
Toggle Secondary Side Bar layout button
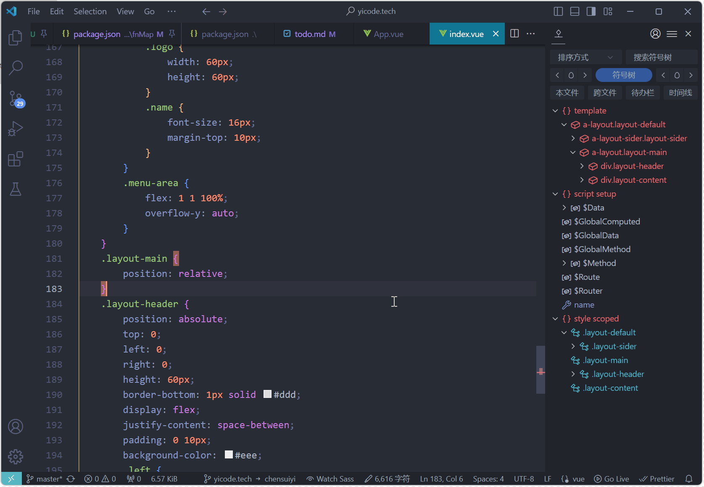tap(591, 12)
